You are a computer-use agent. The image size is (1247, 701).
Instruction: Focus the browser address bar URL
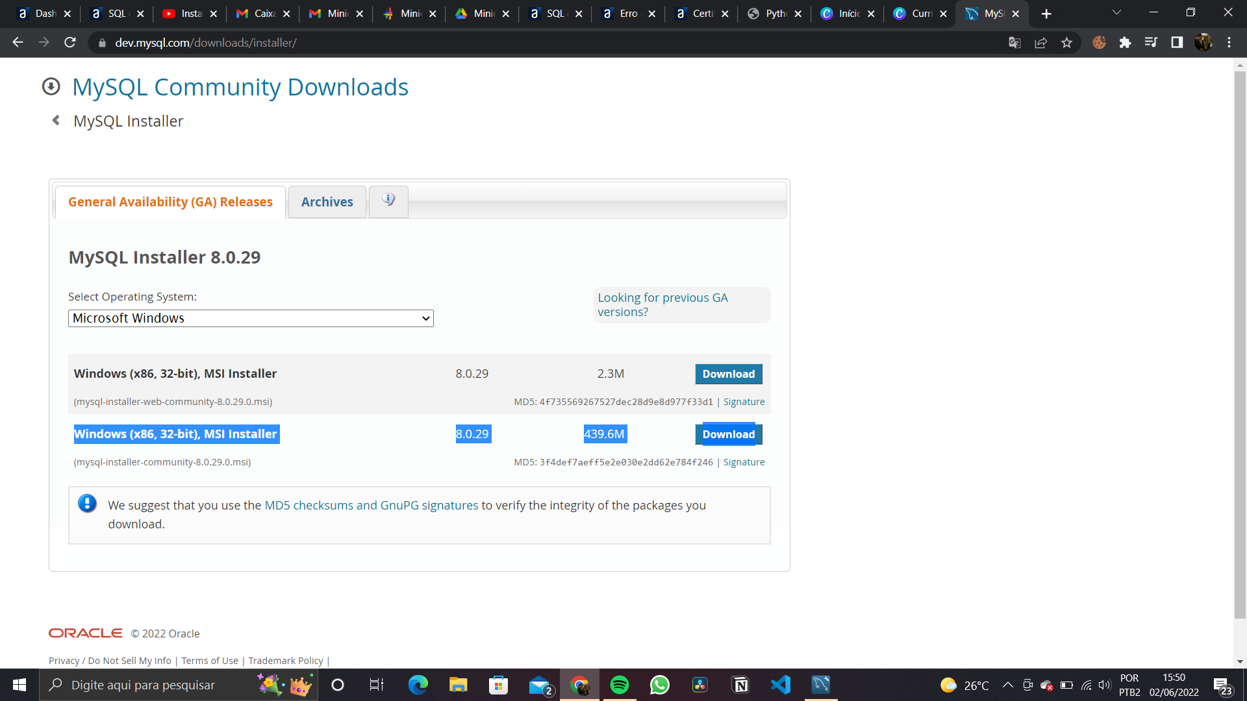[205, 43]
